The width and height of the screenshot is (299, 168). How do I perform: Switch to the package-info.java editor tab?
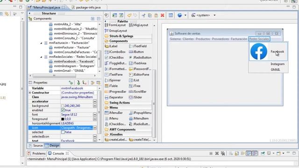point(88,7)
